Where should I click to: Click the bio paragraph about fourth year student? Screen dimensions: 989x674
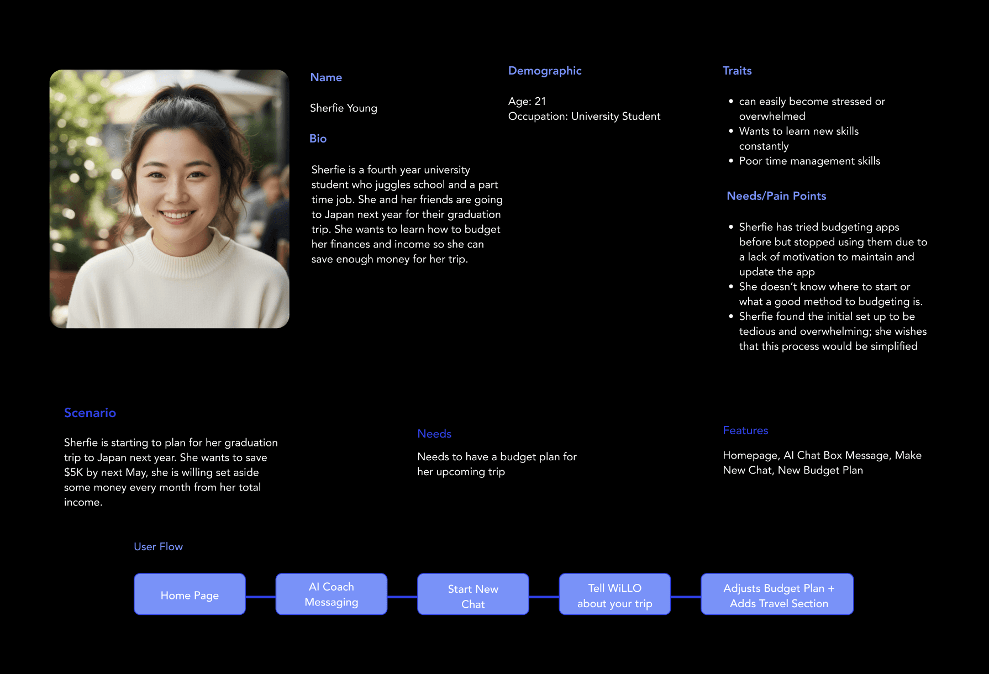[407, 214]
